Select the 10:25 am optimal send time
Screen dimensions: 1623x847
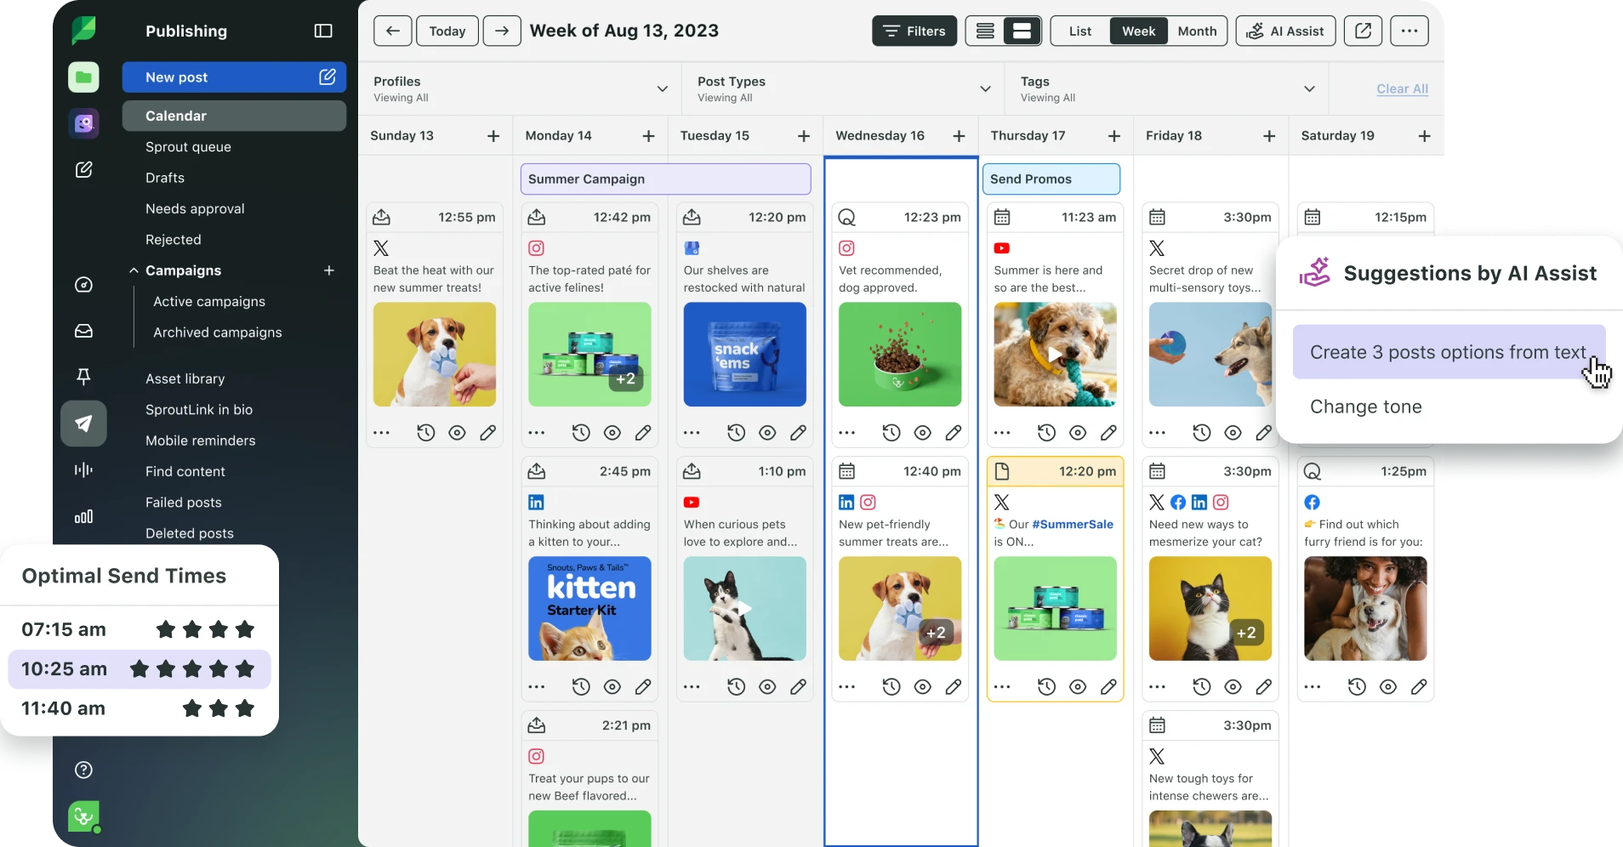point(140,669)
